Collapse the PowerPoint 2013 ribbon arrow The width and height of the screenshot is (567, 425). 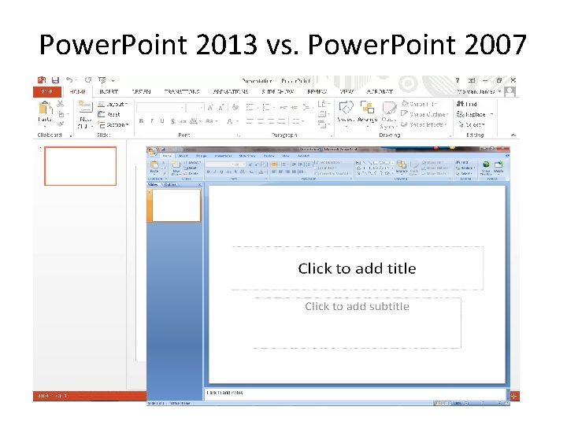click(513, 135)
